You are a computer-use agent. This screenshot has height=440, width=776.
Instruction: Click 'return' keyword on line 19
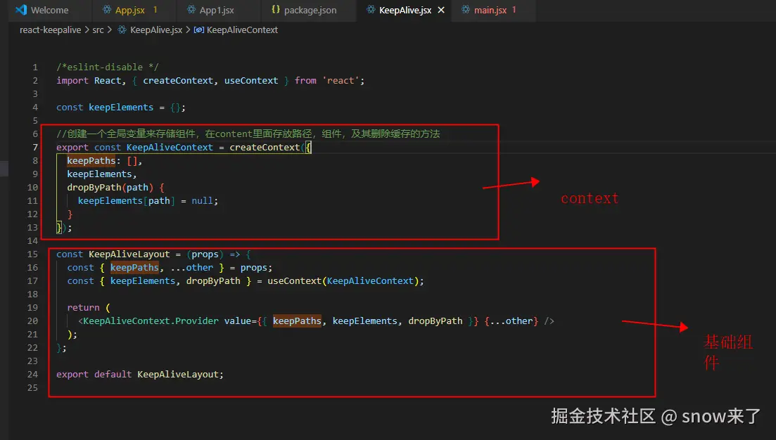coord(83,307)
